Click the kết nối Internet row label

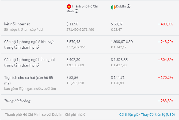coord(17,24)
